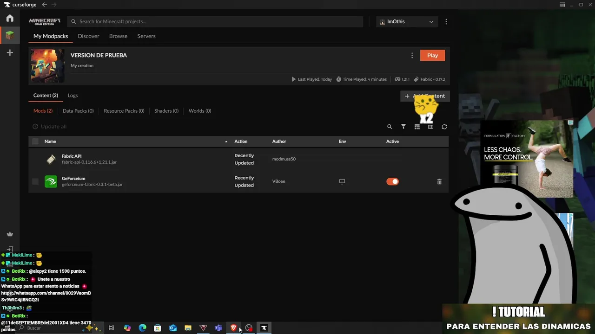Delete the GeForceium mod with trash icon
The height and width of the screenshot is (334, 595).
[439, 182]
